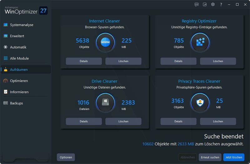Show Details for Internet Cleaner
Image resolution: width=250 pixels, height=164 pixels.
84,61
